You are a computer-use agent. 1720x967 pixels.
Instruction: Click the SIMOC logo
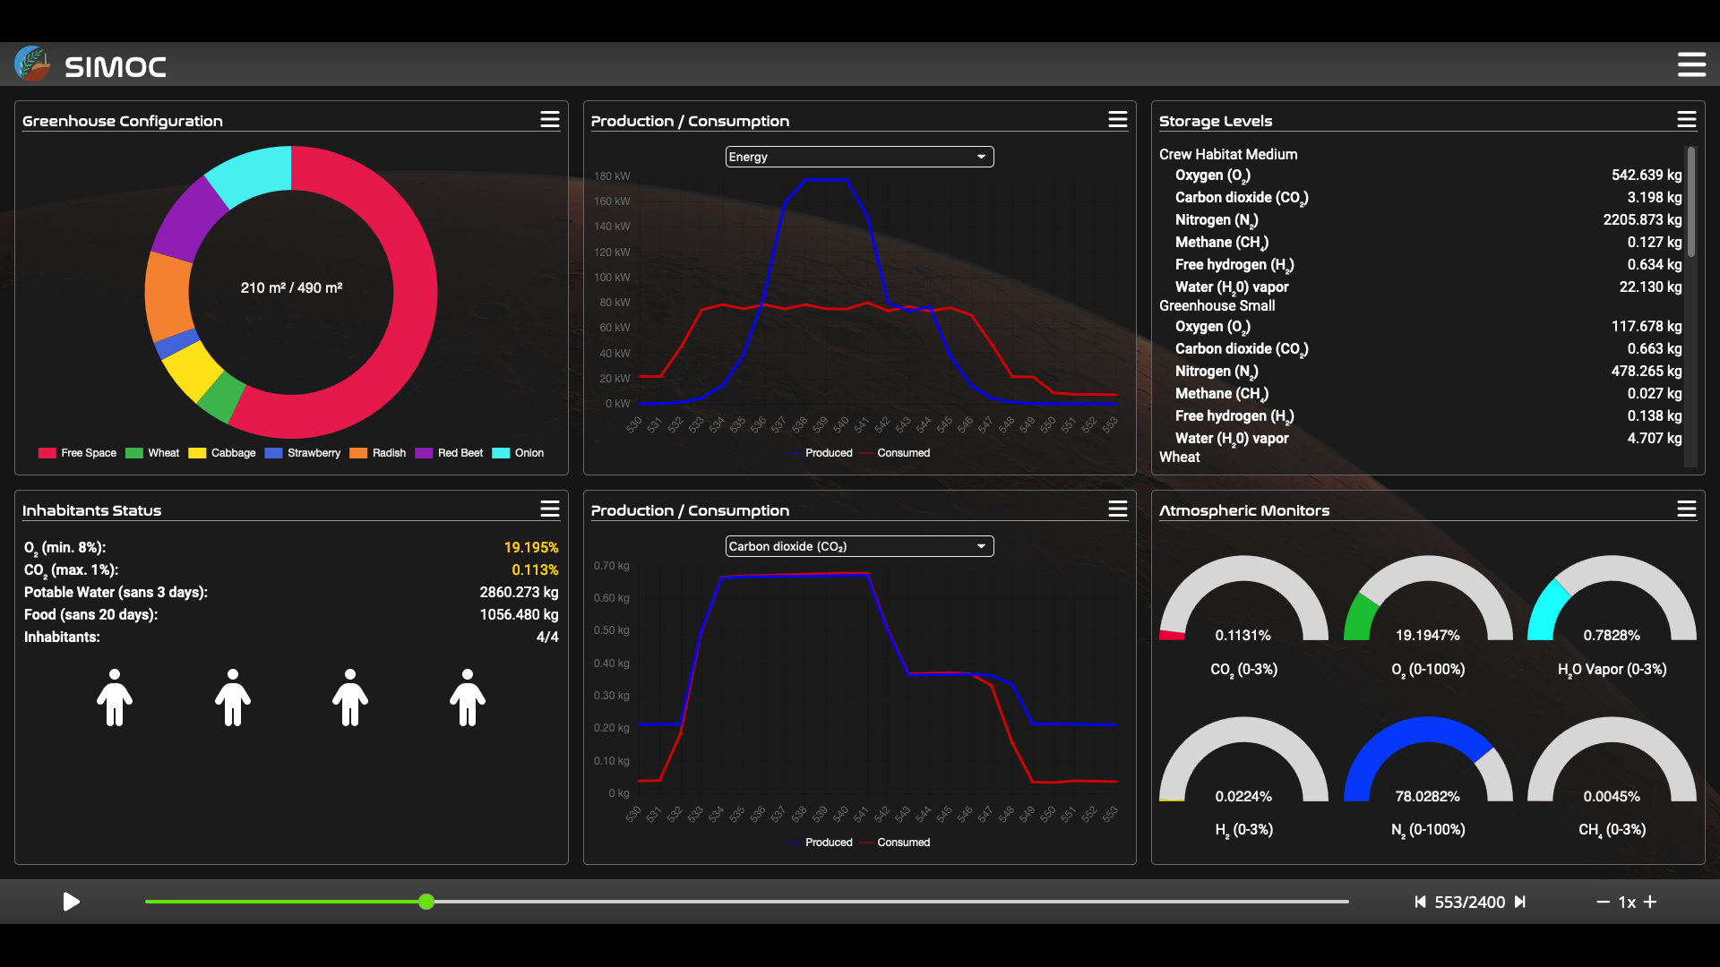32,64
